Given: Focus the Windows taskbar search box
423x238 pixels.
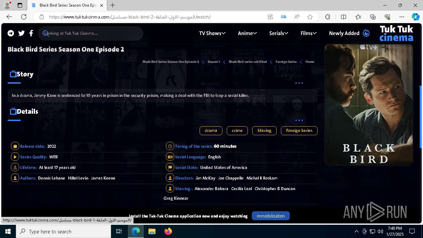Looking at the screenshot, I should [63, 231].
